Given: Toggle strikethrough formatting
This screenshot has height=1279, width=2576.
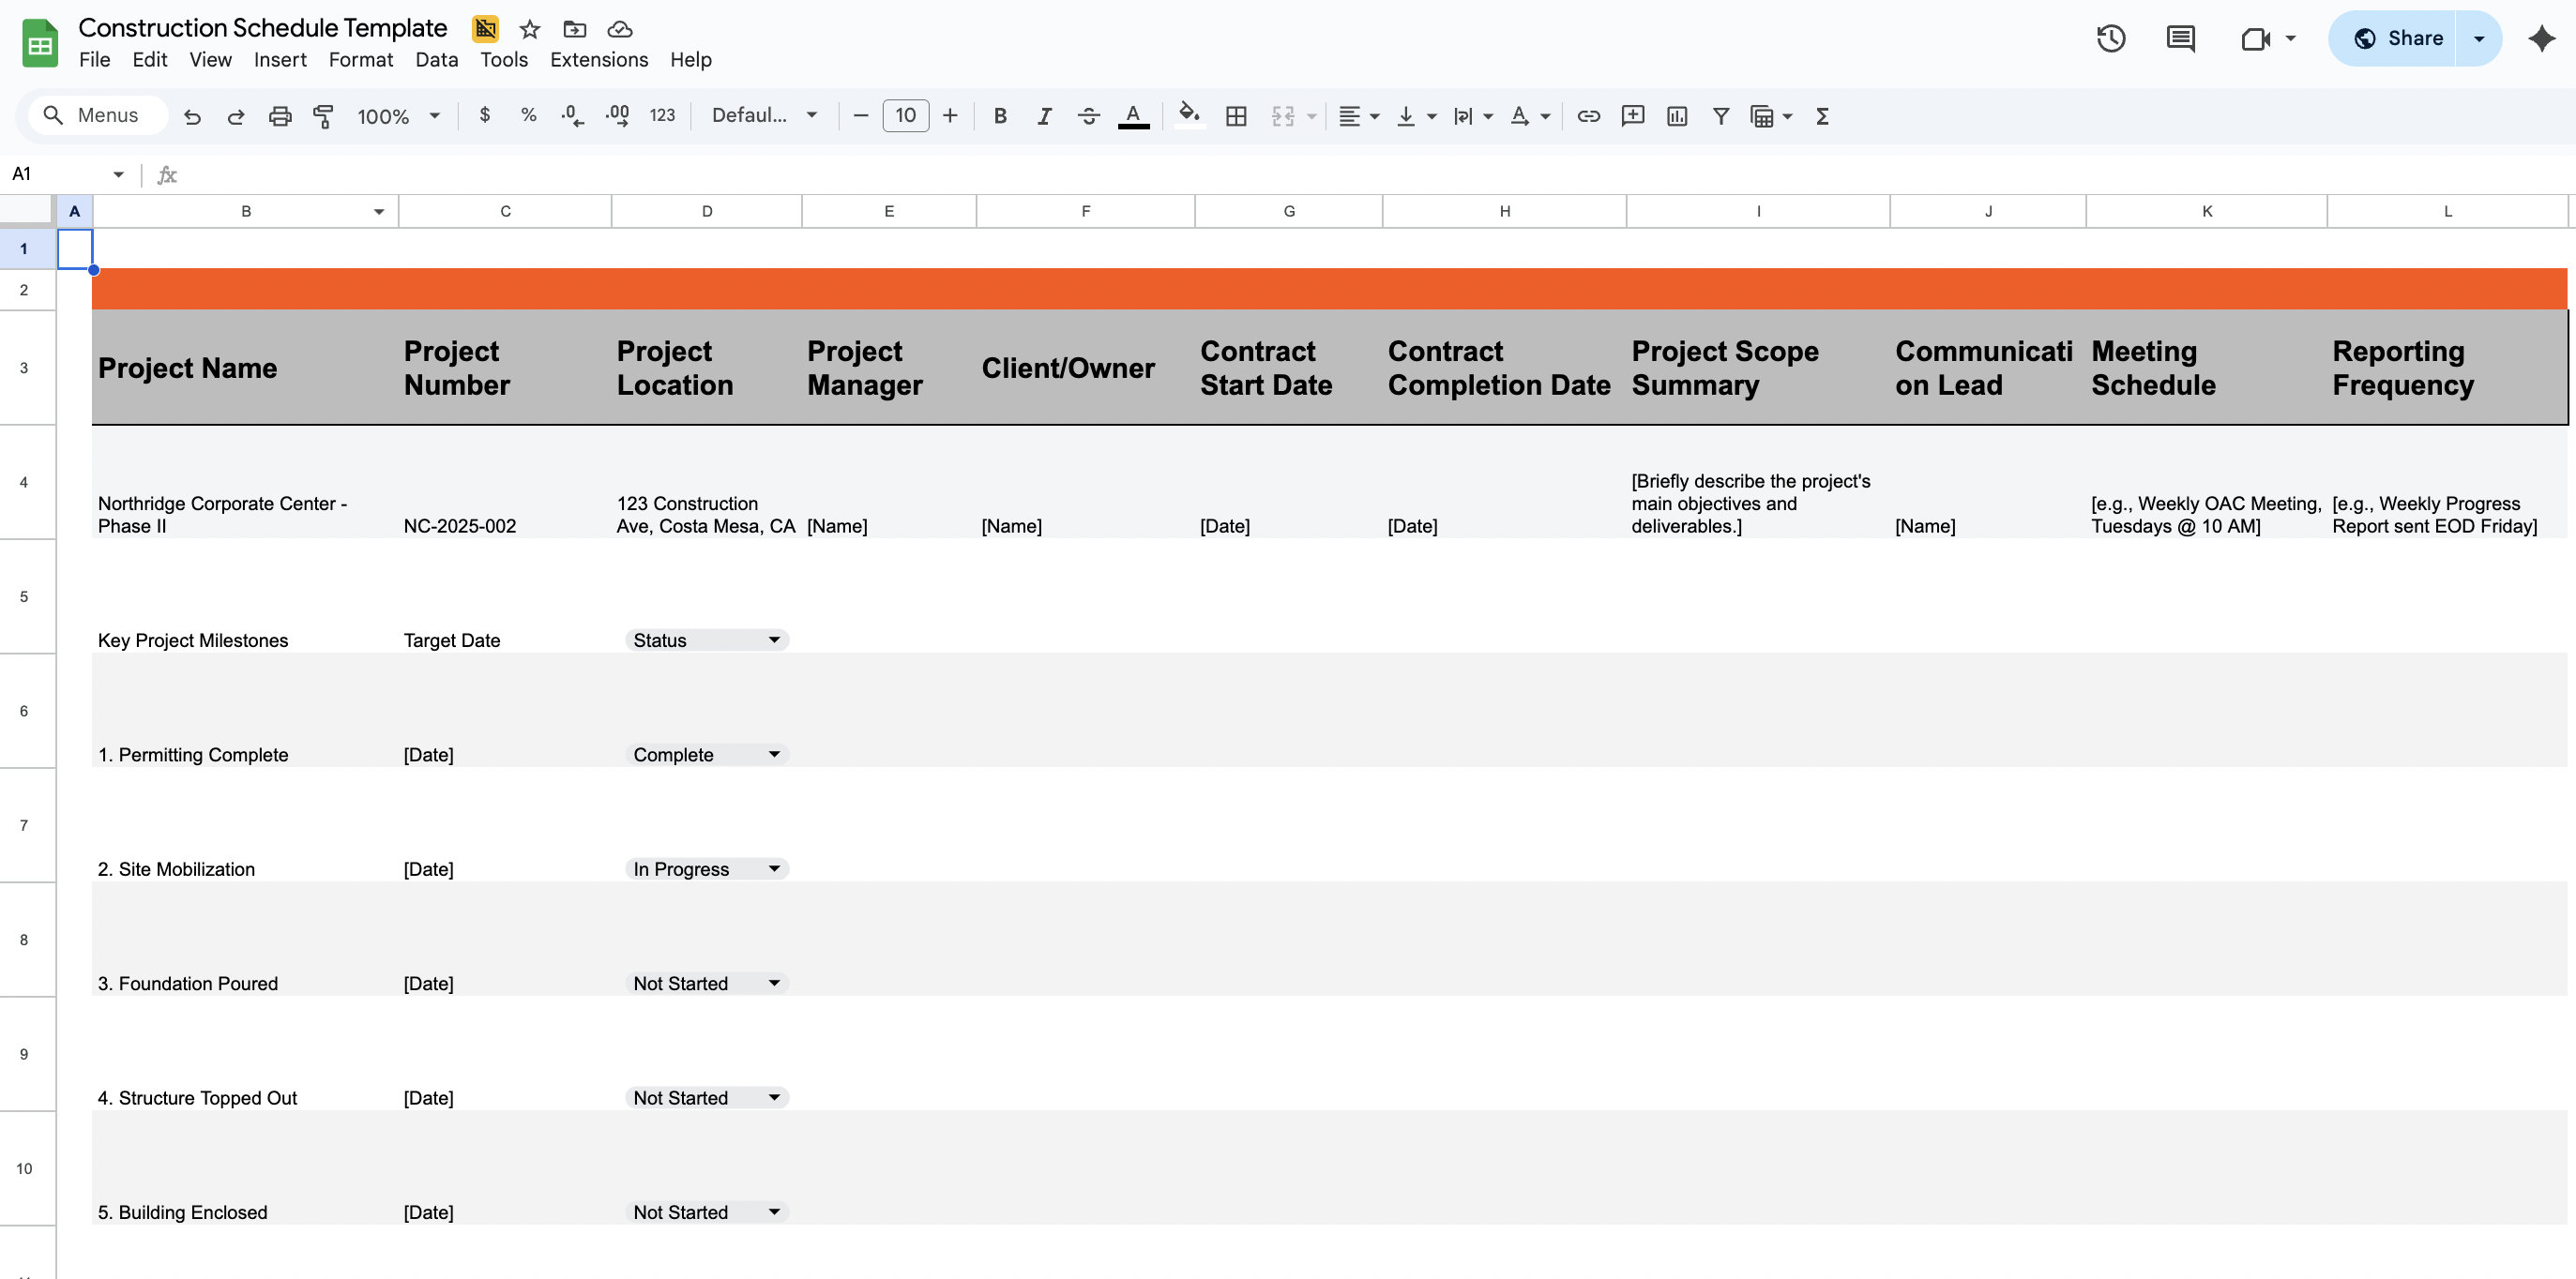Looking at the screenshot, I should tap(1088, 116).
